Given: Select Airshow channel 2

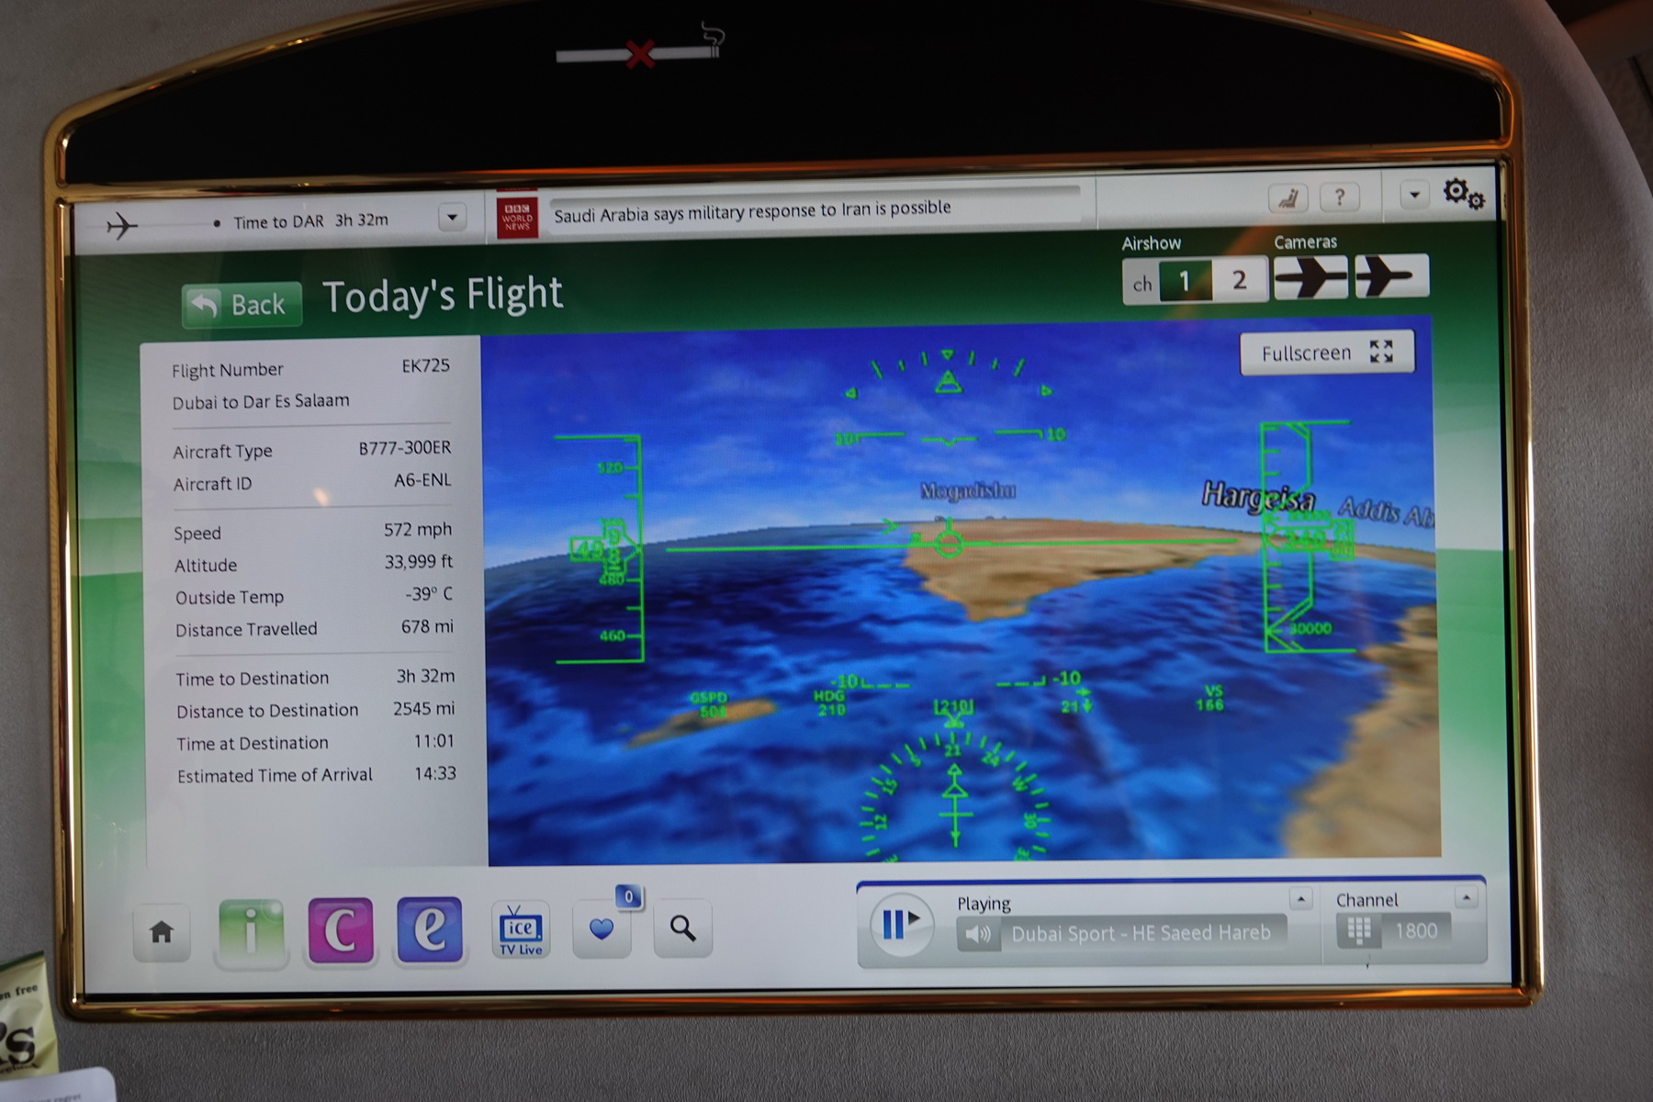Looking at the screenshot, I should tap(1239, 279).
